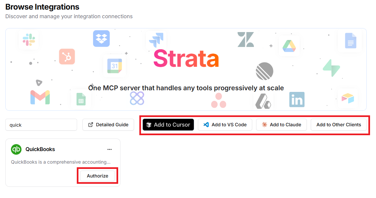Click the Dropbox icon in the banner
The width and height of the screenshot is (376, 198).
pos(101,39)
